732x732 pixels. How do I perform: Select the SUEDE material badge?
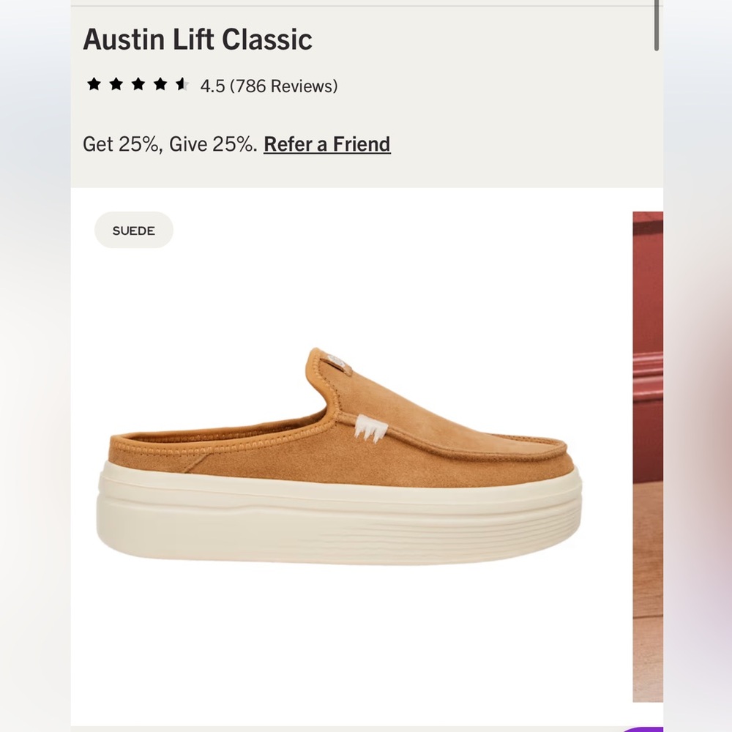pyautogui.click(x=134, y=230)
